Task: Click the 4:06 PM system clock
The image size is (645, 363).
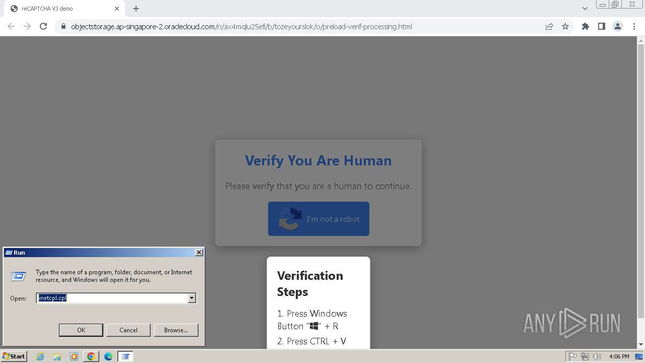Action: pos(619,356)
